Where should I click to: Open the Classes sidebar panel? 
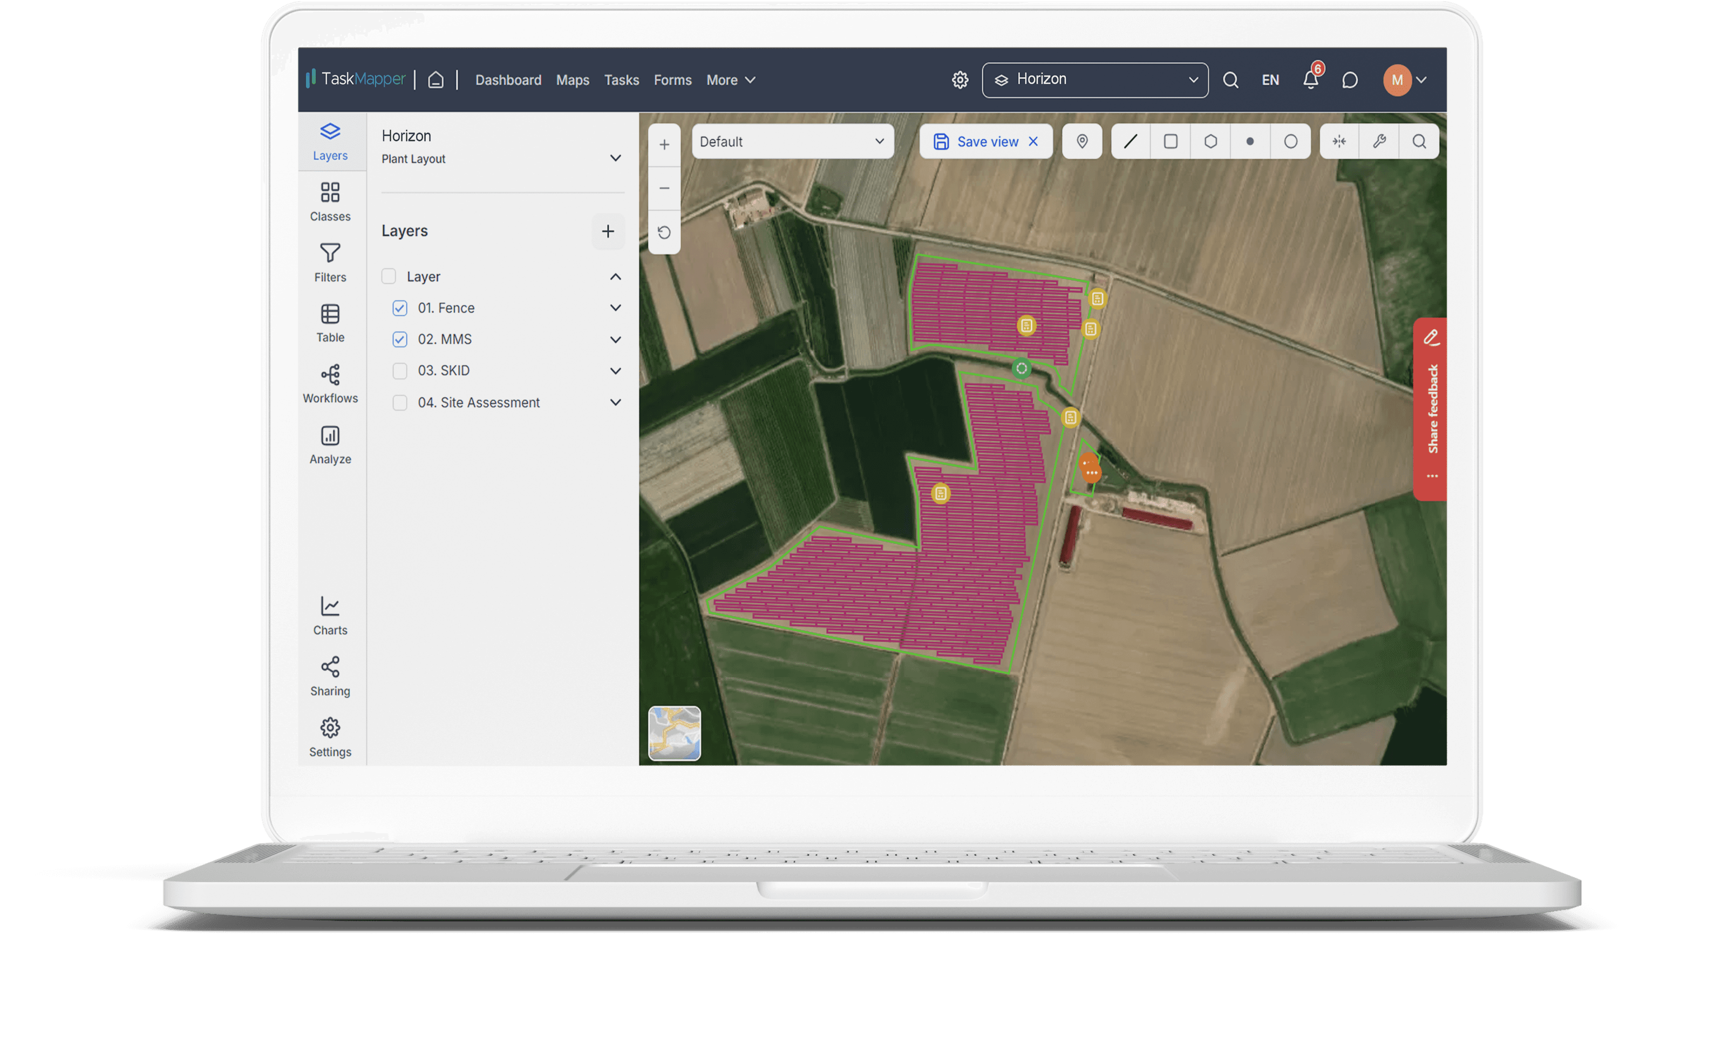pyautogui.click(x=330, y=202)
